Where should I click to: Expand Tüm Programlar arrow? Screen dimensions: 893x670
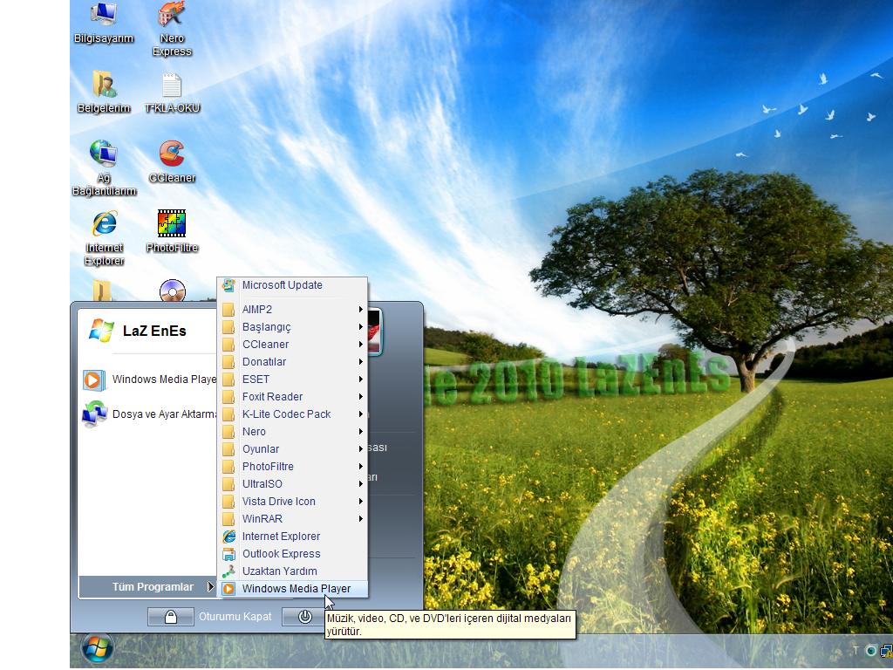pyautogui.click(x=210, y=587)
